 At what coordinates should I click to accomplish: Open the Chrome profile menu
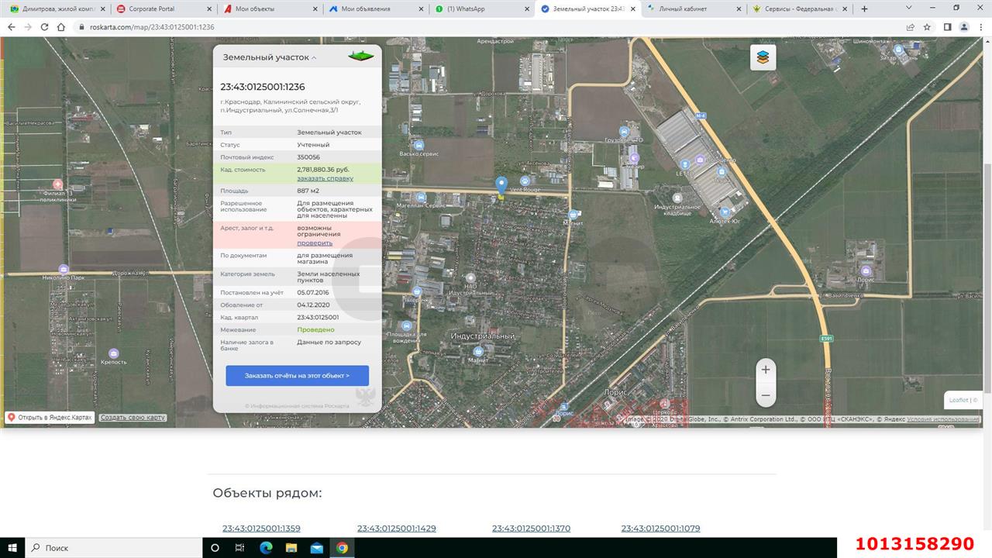(964, 26)
